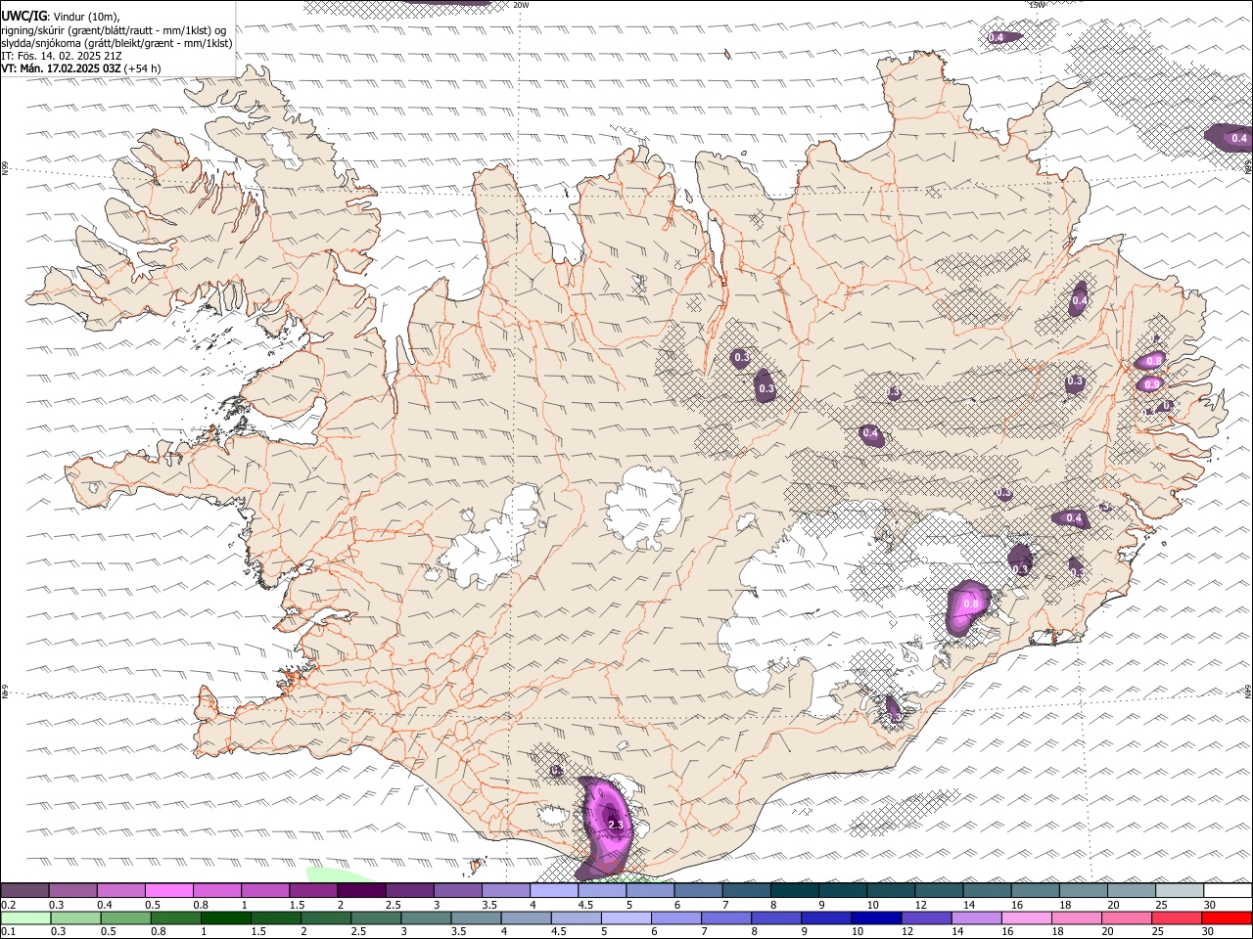Click the 'UWC/IG' title text

[24, 16]
